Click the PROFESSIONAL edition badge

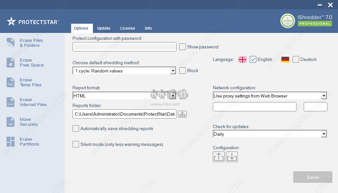tap(315, 23)
